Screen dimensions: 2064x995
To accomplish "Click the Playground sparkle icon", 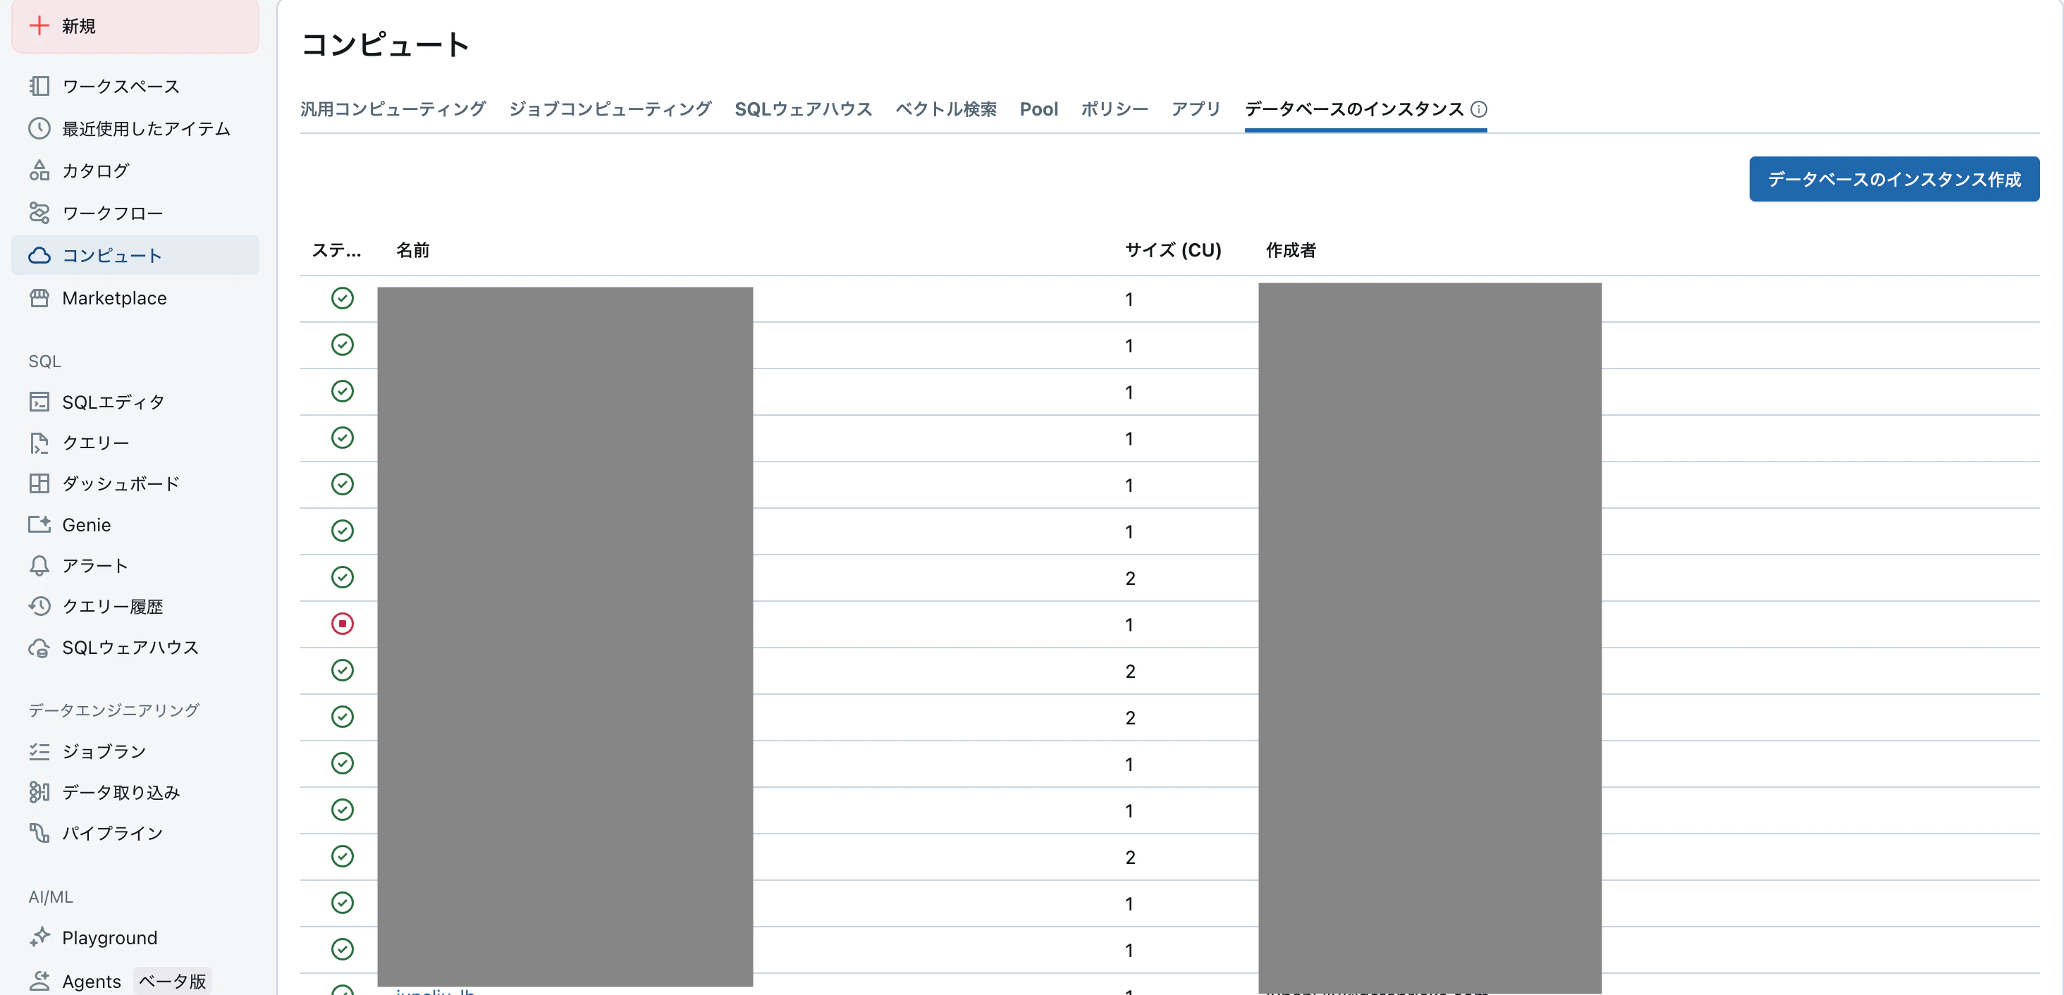I will click(x=39, y=937).
